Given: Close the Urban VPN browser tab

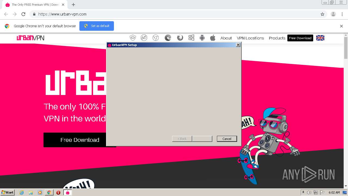Looking at the screenshot, I should (63, 5).
